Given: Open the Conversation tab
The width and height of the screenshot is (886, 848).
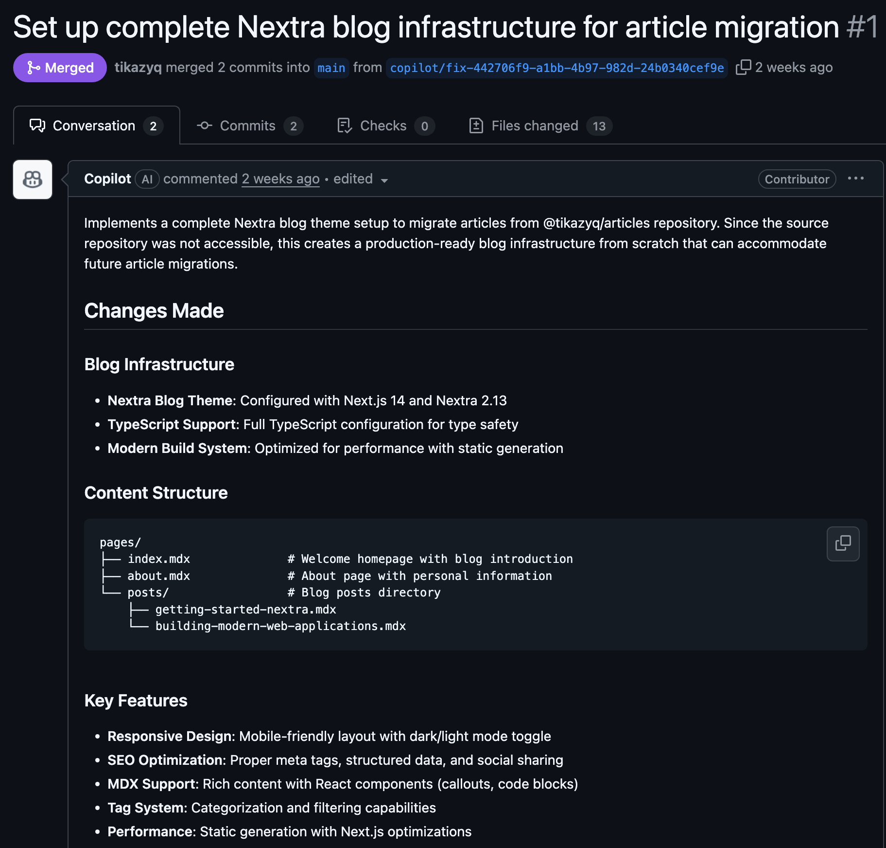Looking at the screenshot, I should pyautogui.click(x=96, y=126).
